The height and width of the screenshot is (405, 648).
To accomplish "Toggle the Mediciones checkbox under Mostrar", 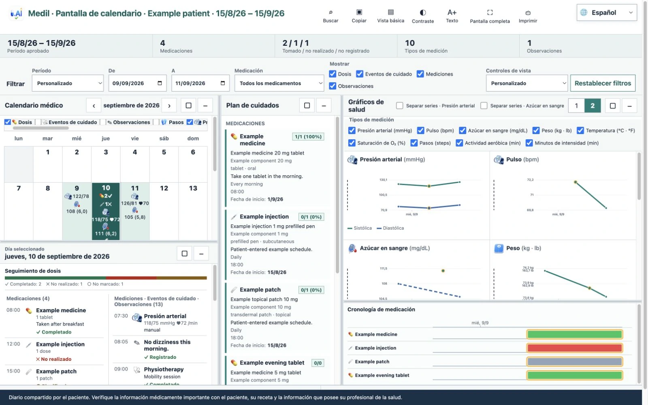I will [x=420, y=74].
